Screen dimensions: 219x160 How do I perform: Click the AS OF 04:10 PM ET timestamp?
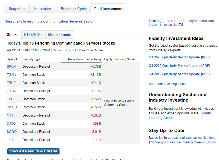coord(28,50)
